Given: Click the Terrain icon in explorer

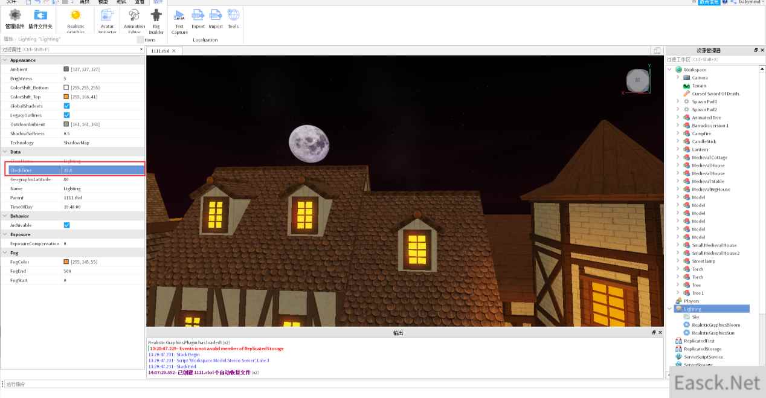Looking at the screenshot, I should click(x=686, y=86).
